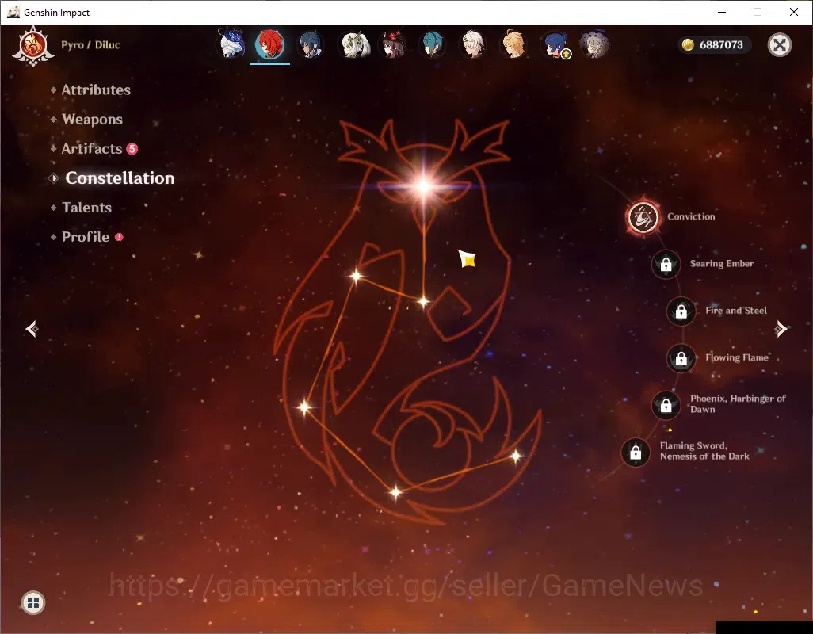
Task: Select the Constellation menu item
Action: [x=119, y=178]
